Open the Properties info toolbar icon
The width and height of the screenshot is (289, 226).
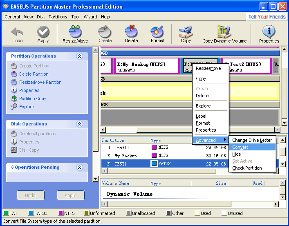(269, 31)
